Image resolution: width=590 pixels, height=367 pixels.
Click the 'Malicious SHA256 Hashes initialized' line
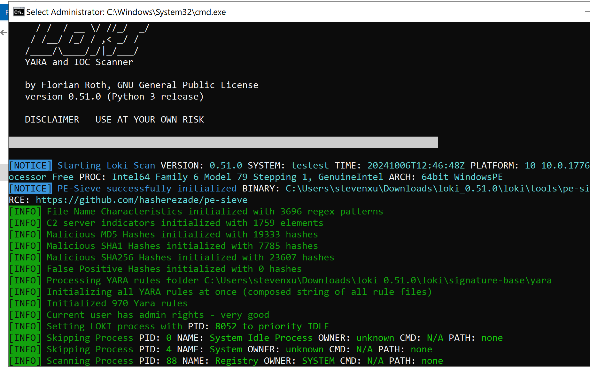point(172,257)
